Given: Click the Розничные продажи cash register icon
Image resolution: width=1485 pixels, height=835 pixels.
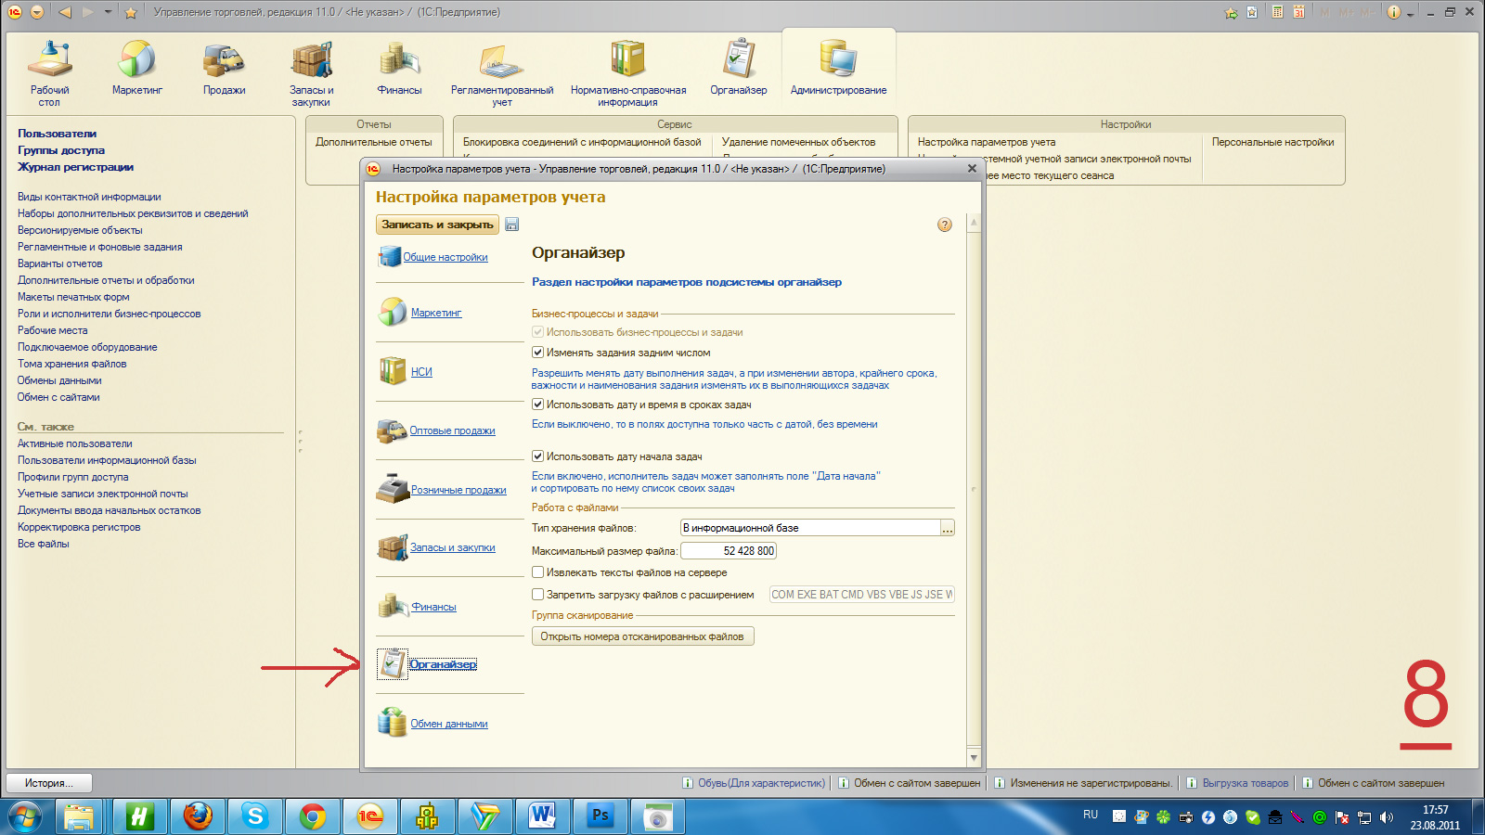Looking at the screenshot, I should (x=393, y=489).
